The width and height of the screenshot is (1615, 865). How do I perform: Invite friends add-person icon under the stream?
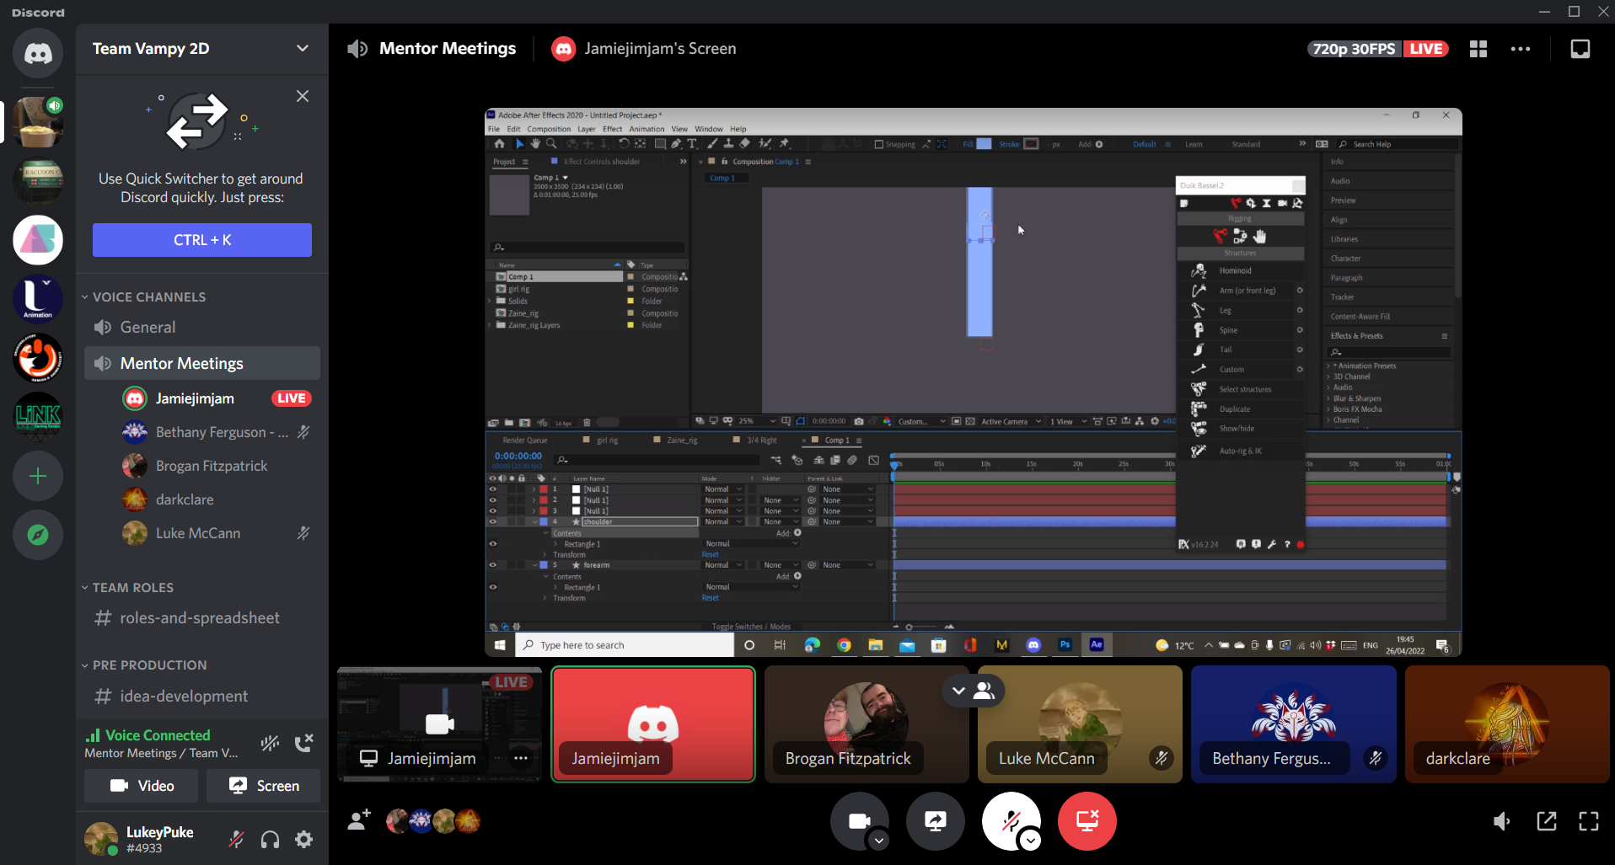click(x=359, y=820)
